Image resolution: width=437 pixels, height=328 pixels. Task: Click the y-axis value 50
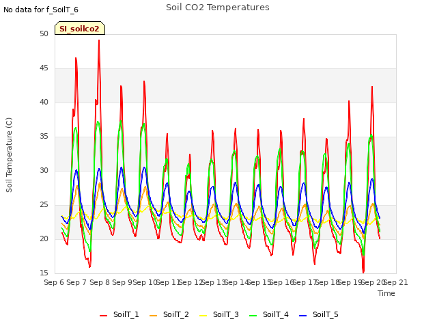tap(44, 33)
